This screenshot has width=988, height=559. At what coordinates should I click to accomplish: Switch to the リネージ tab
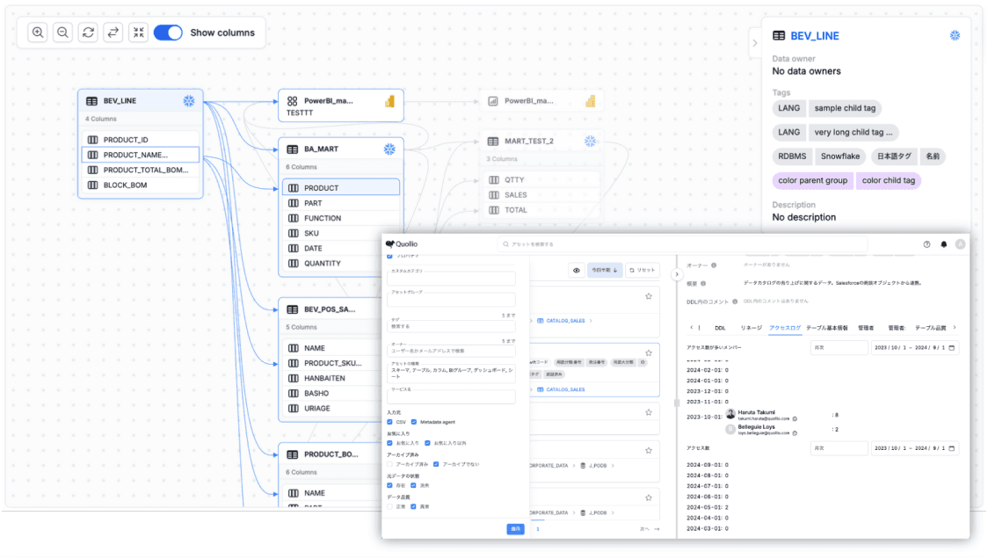pyautogui.click(x=751, y=328)
